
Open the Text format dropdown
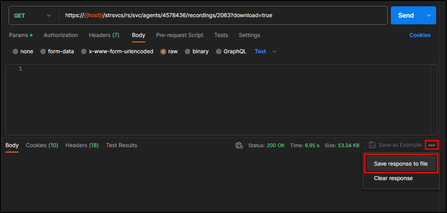pos(266,51)
